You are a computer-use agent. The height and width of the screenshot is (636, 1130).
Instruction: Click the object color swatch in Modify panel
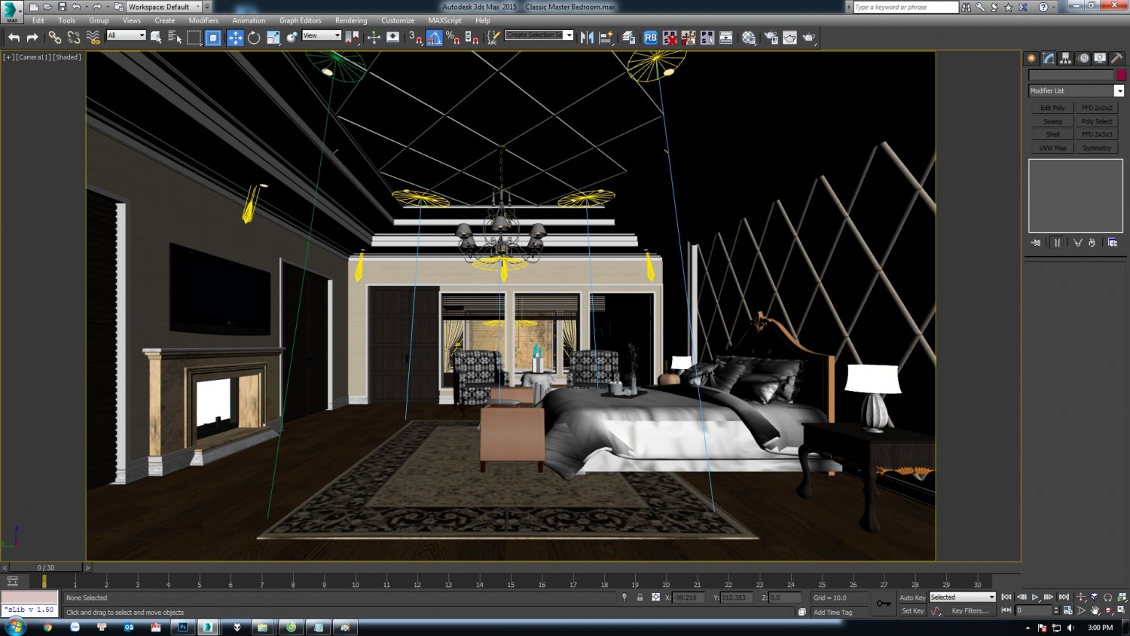[x=1122, y=75]
